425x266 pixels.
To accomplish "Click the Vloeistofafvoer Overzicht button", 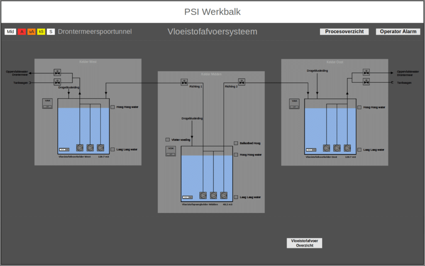I will tap(304, 243).
